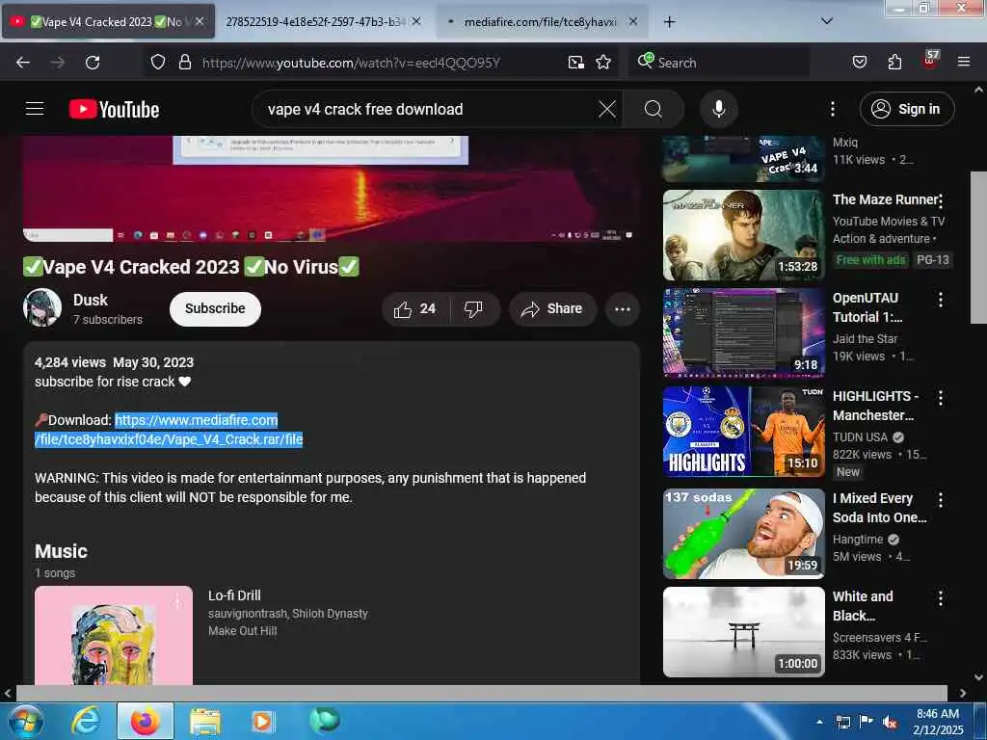Open options for HIGHLIGHTS Manchester video
The height and width of the screenshot is (740, 987).
click(941, 398)
